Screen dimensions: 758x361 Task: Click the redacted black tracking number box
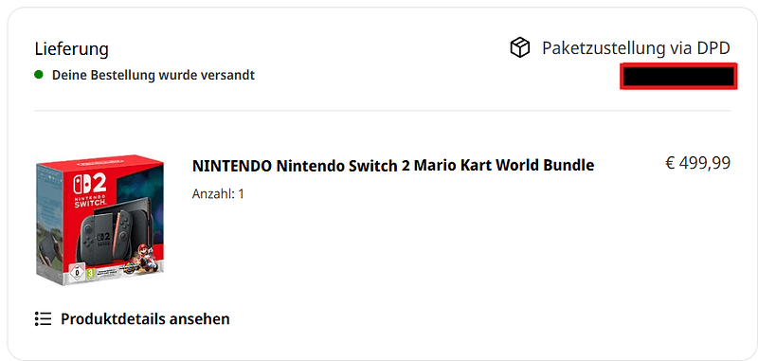pyautogui.click(x=678, y=77)
